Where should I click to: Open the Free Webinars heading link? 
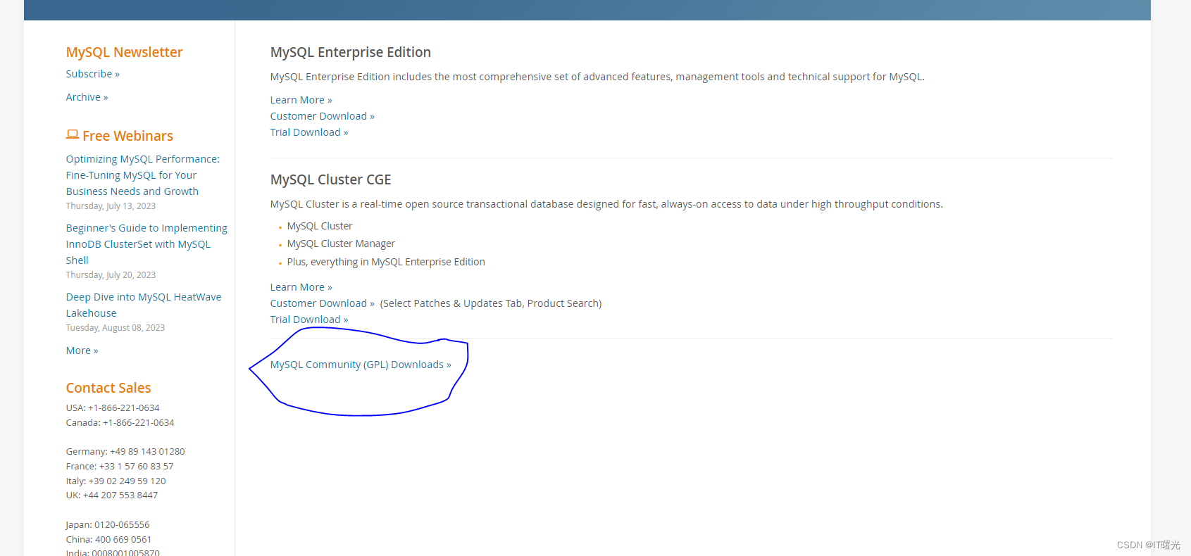127,136
